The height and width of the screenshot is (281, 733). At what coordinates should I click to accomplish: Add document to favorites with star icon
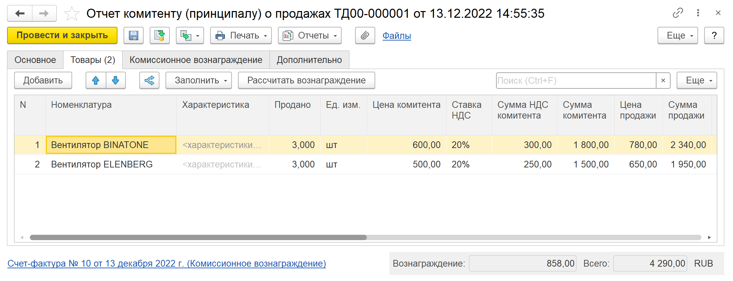(71, 14)
